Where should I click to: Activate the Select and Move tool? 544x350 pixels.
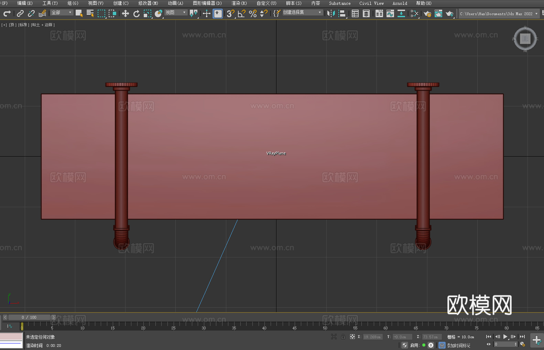(126, 13)
